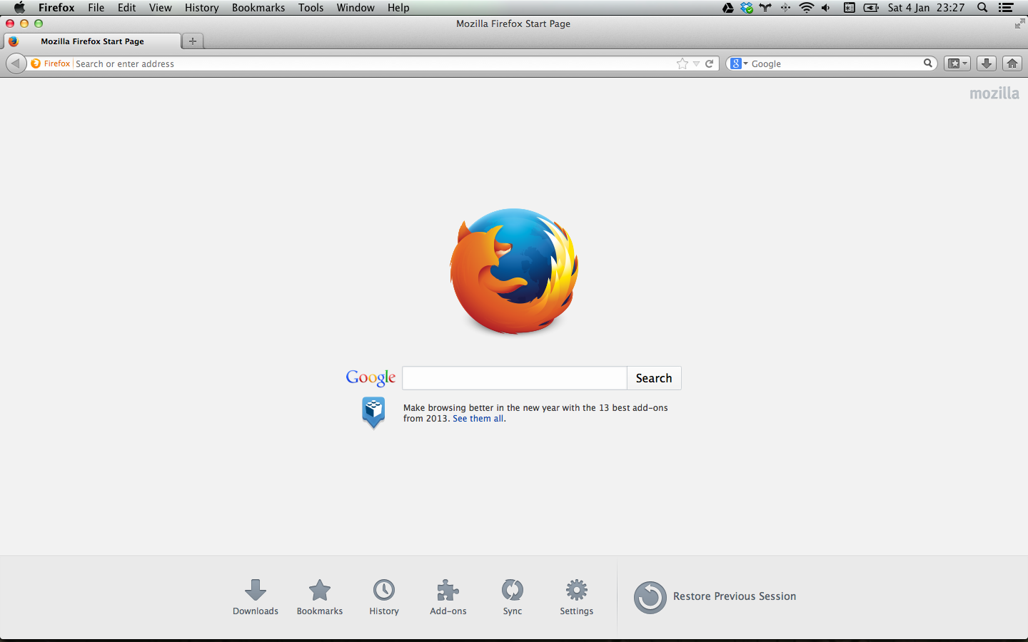Open the search engine selector dropdown
The width and height of the screenshot is (1028, 642).
point(740,63)
